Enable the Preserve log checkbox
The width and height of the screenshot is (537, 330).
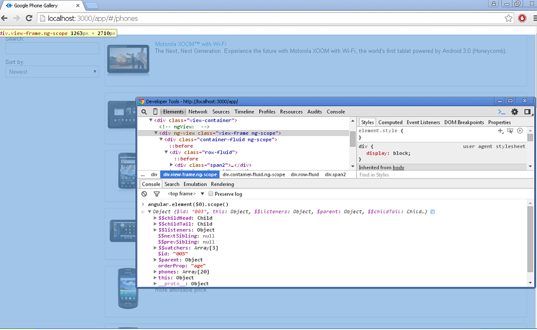pyautogui.click(x=211, y=194)
